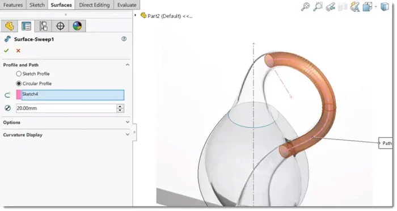Open the Features tab
Viewport: 397px width, 211px height.
(13, 5)
